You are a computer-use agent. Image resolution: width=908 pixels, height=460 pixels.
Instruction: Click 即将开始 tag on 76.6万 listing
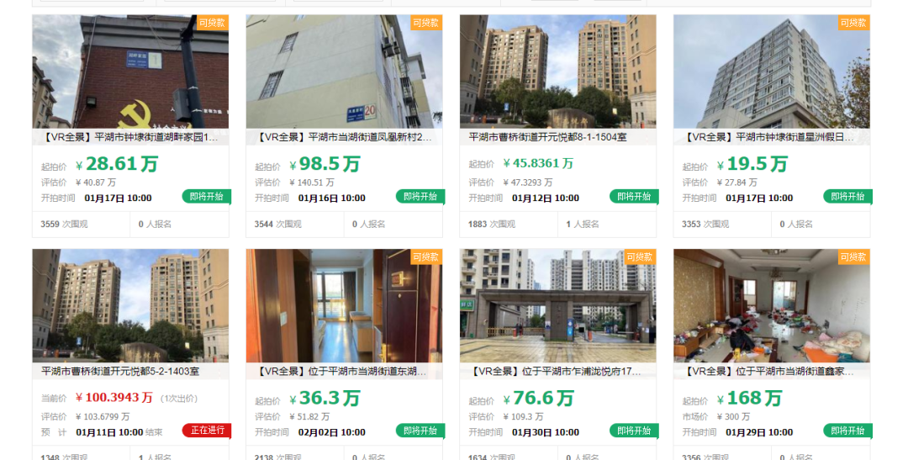coord(634,431)
